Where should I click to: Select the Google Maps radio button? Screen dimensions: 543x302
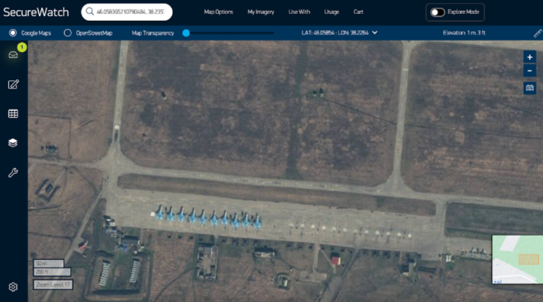tap(13, 33)
